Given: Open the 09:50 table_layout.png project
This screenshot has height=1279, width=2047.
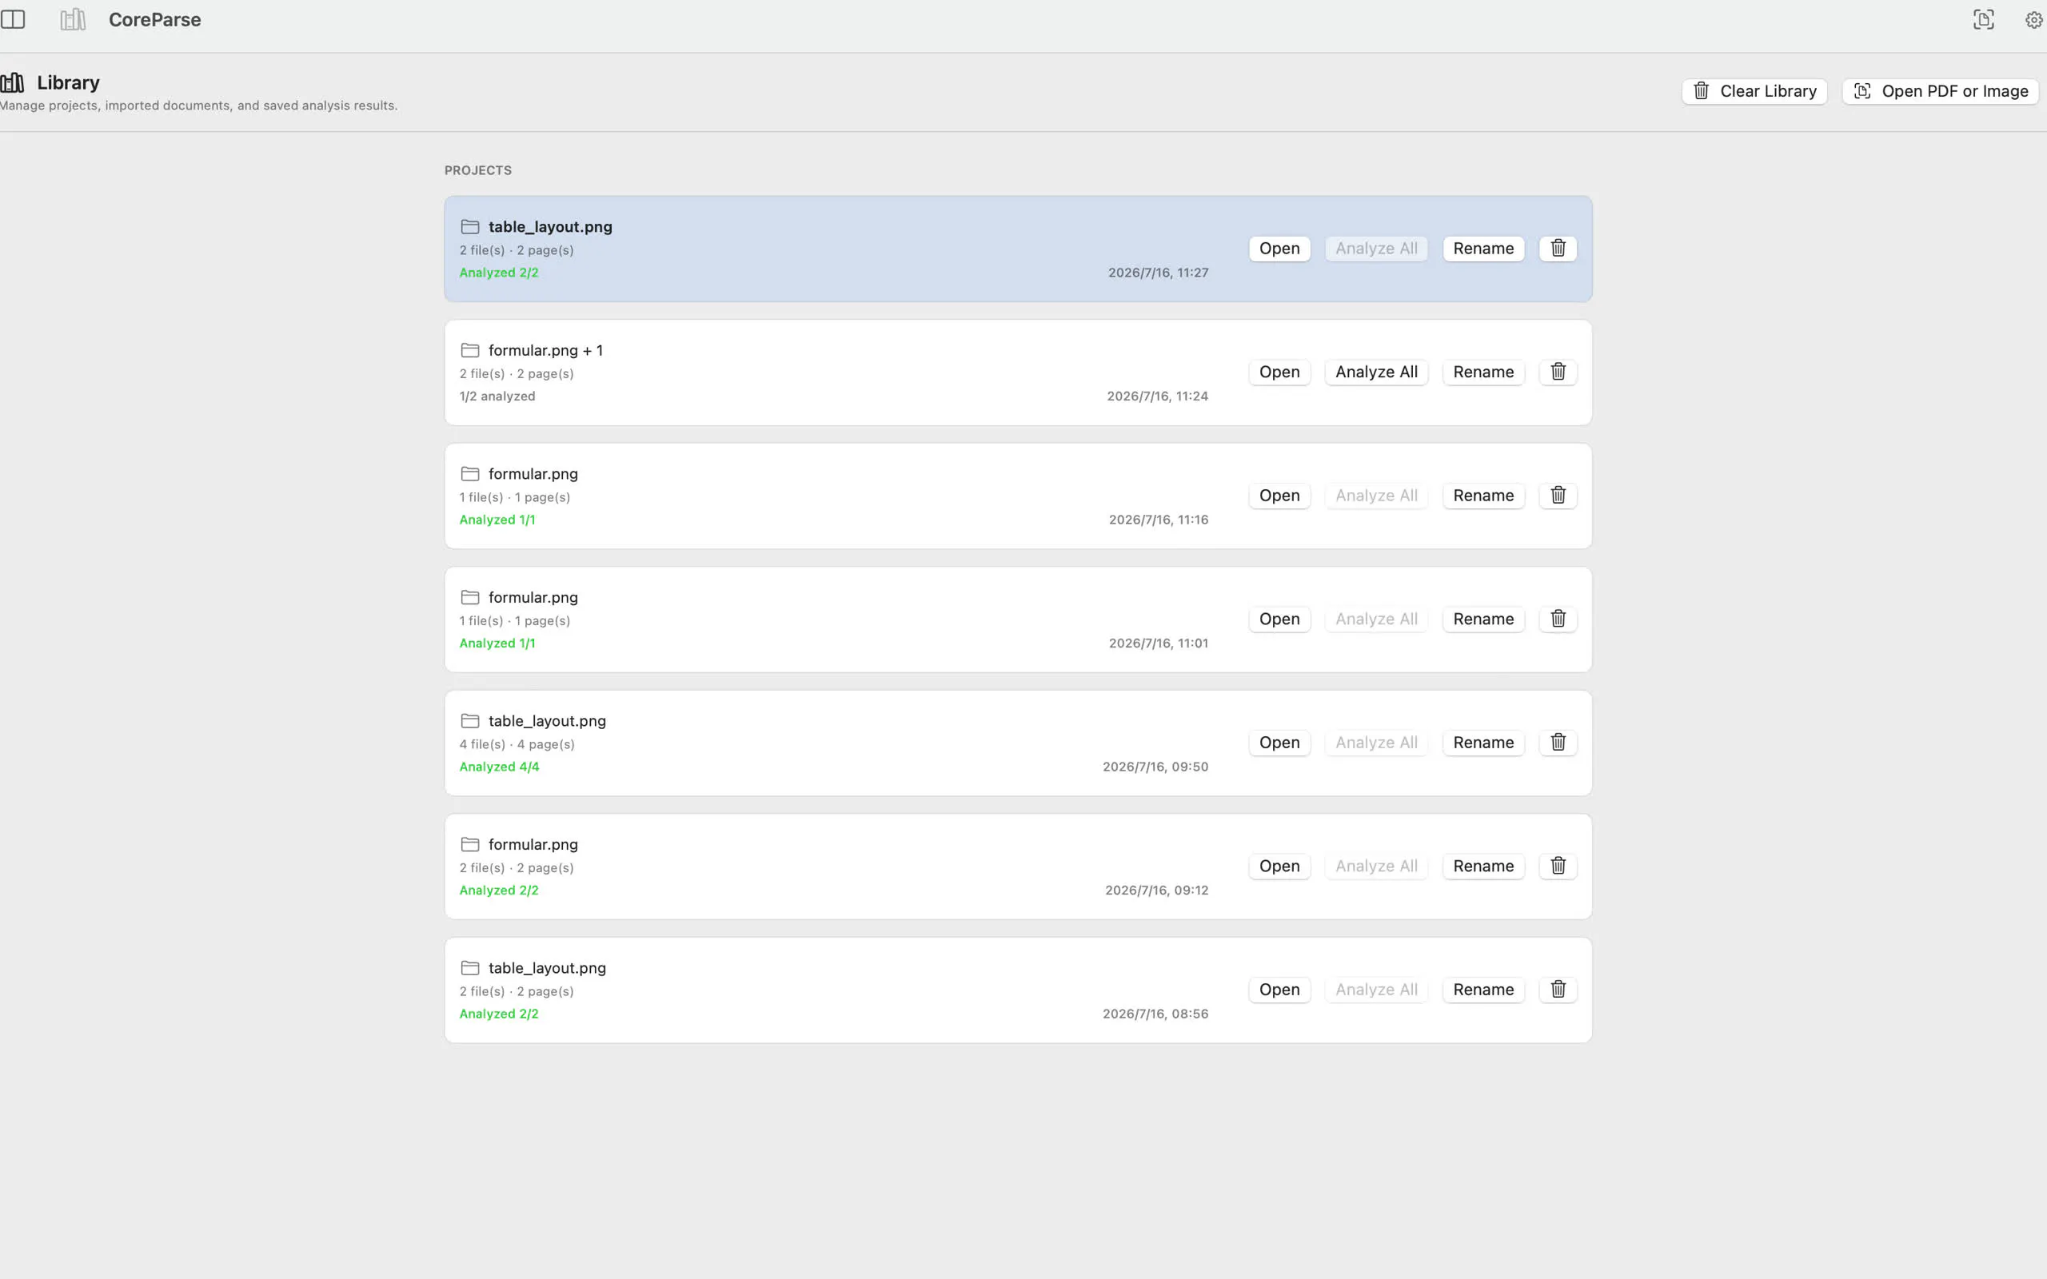Looking at the screenshot, I should (1279, 743).
